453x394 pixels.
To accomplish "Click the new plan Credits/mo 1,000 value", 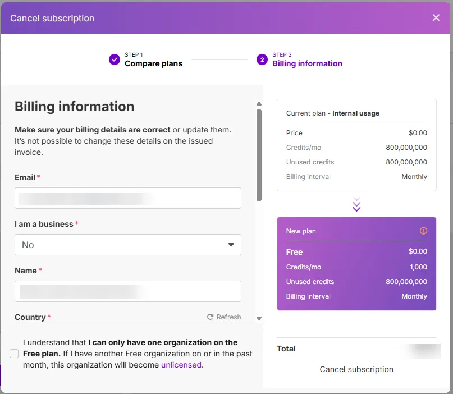I will click(418, 267).
